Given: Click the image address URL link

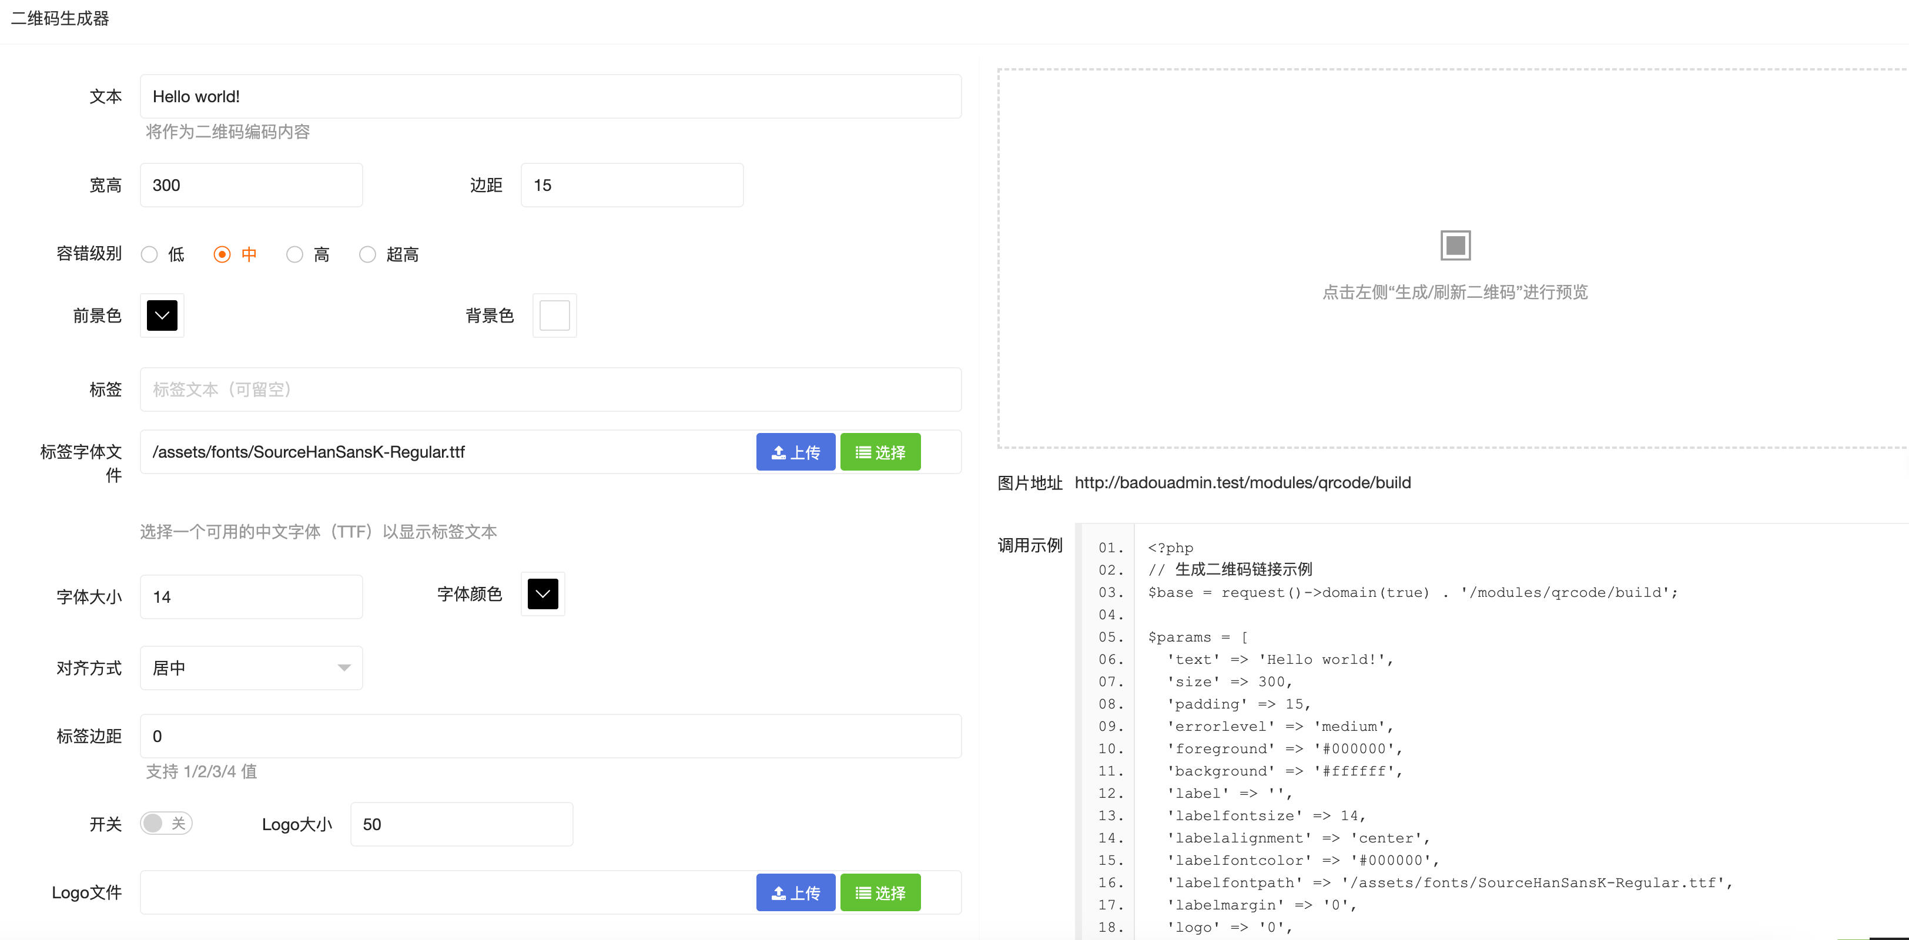Looking at the screenshot, I should [x=1242, y=483].
